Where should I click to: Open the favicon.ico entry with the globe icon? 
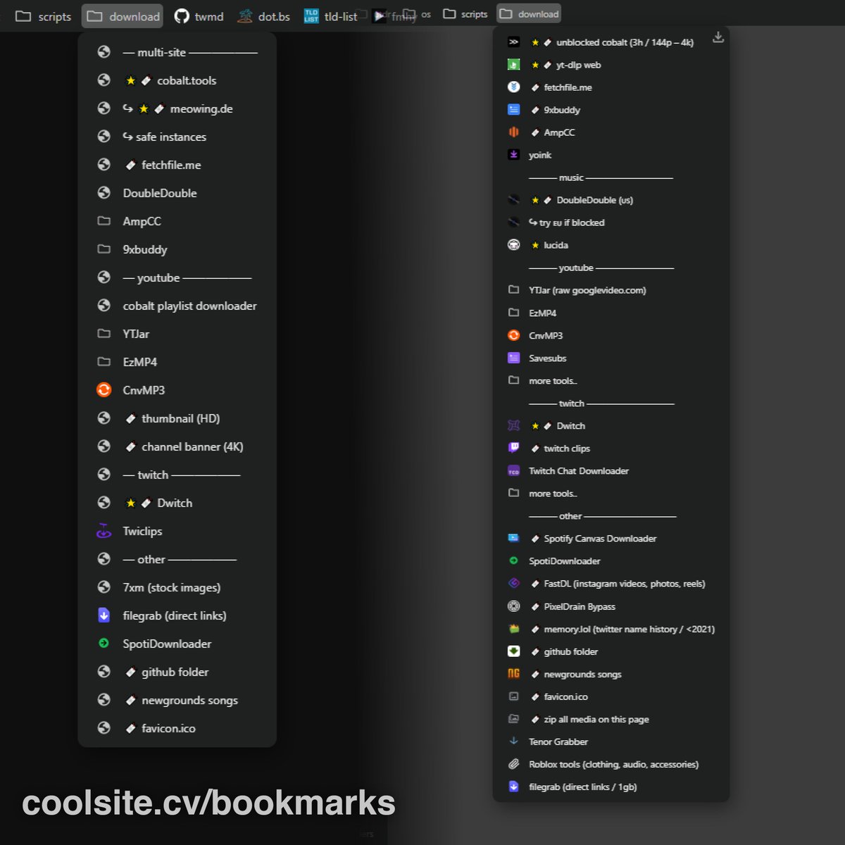pos(177,728)
